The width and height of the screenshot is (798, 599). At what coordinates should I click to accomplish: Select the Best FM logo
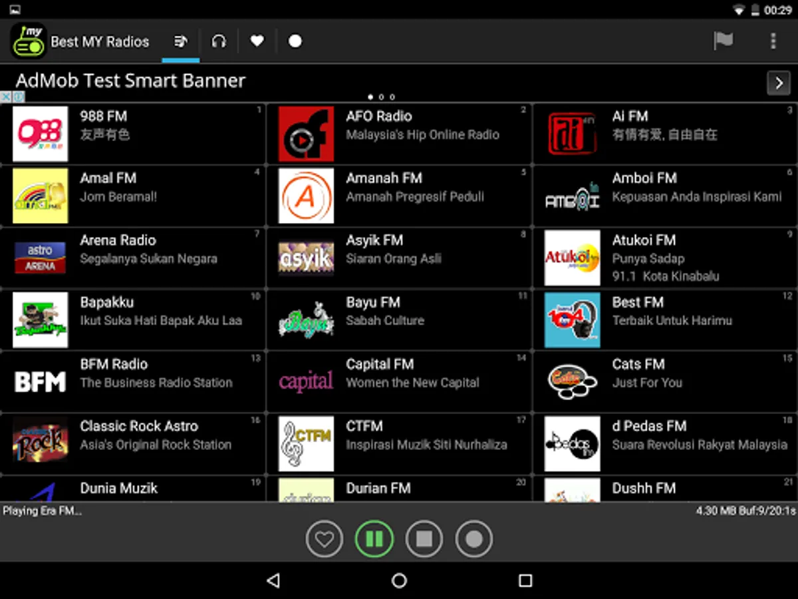click(572, 319)
